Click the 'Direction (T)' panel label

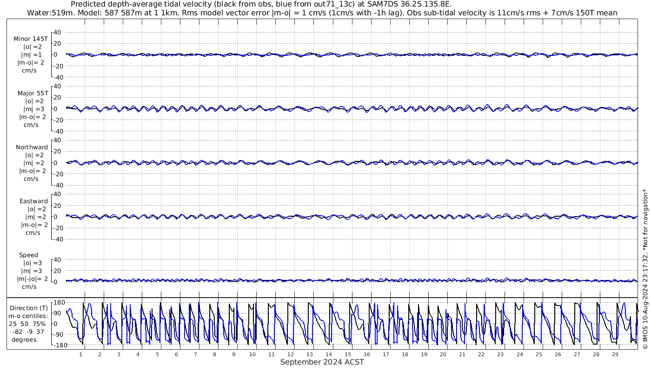29,308
